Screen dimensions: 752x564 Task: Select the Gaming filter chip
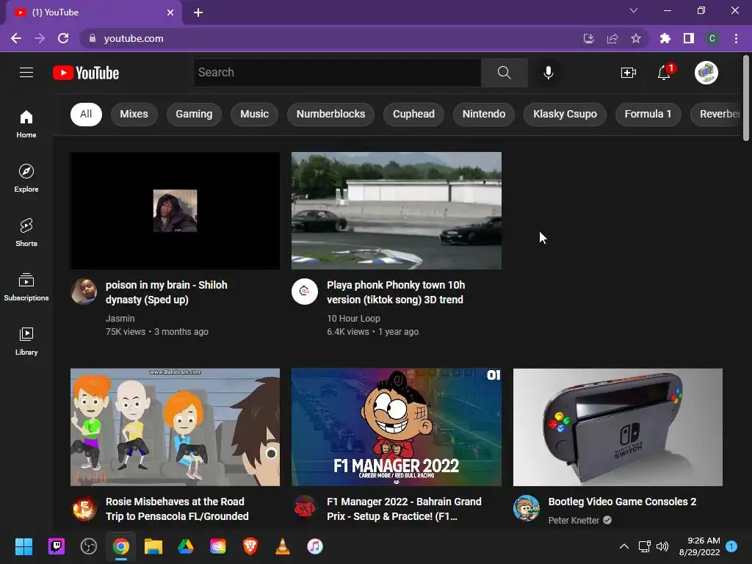coord(194,114)
